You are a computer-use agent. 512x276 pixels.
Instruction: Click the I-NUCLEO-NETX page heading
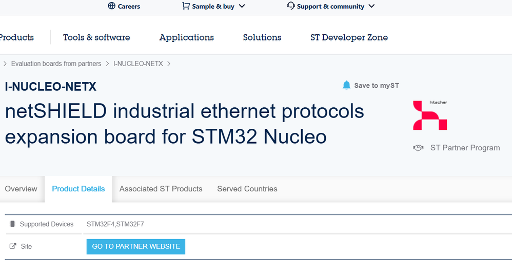click(51, 87)
